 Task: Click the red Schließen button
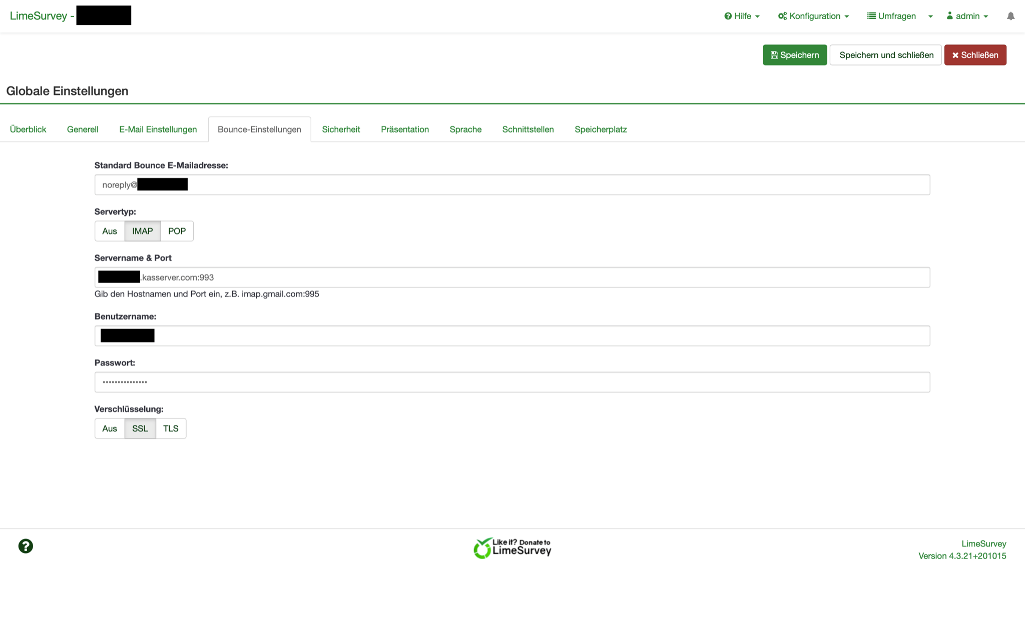[x=975, y=55]
